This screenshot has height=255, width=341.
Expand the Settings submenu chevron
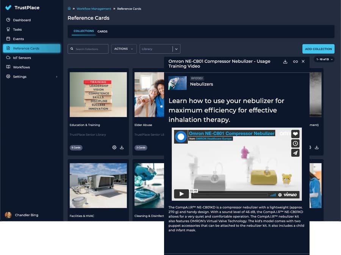coord(57,77)
